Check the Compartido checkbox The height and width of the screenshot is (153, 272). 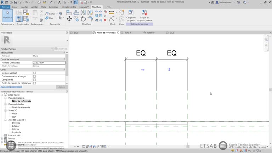(x=34, y=80)
